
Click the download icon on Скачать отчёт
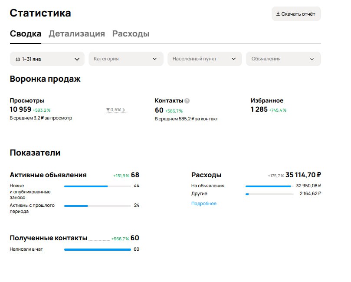[278, 13]
